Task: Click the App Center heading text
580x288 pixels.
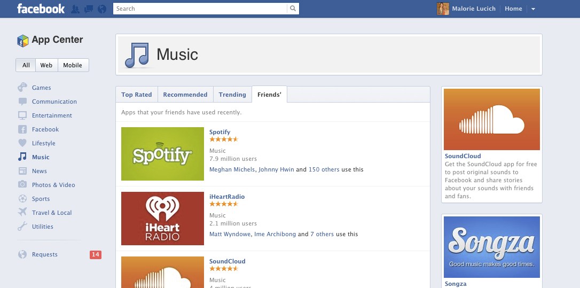Action: click(x=57, y=40)
